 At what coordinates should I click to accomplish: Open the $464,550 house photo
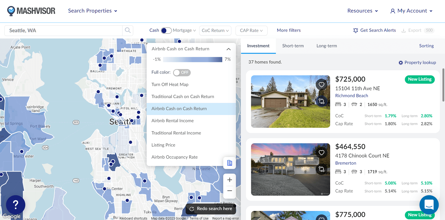pos(290,169)
